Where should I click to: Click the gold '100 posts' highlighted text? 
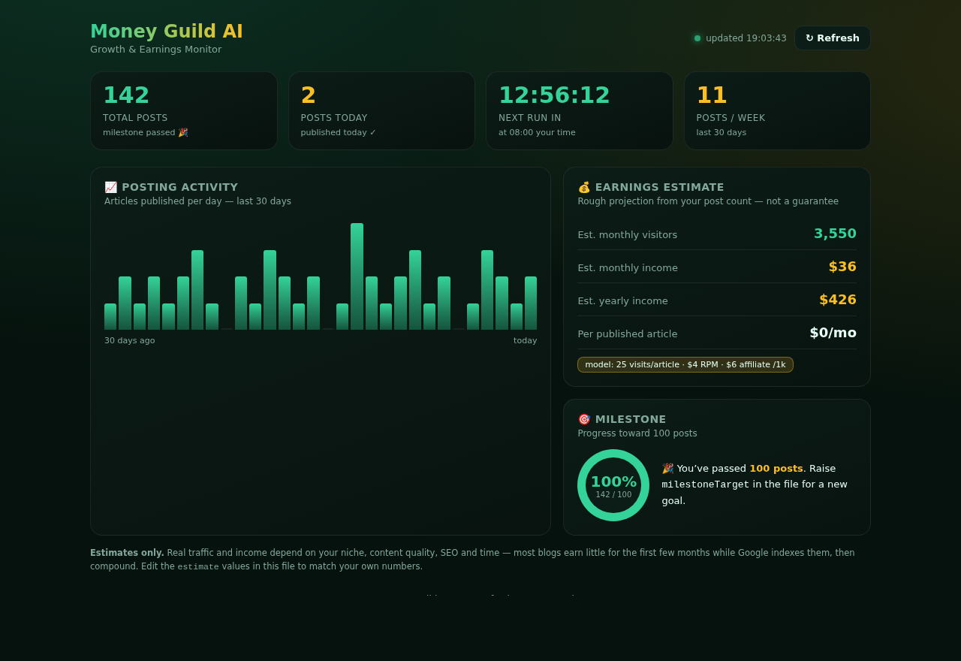[x=776, y=469]
